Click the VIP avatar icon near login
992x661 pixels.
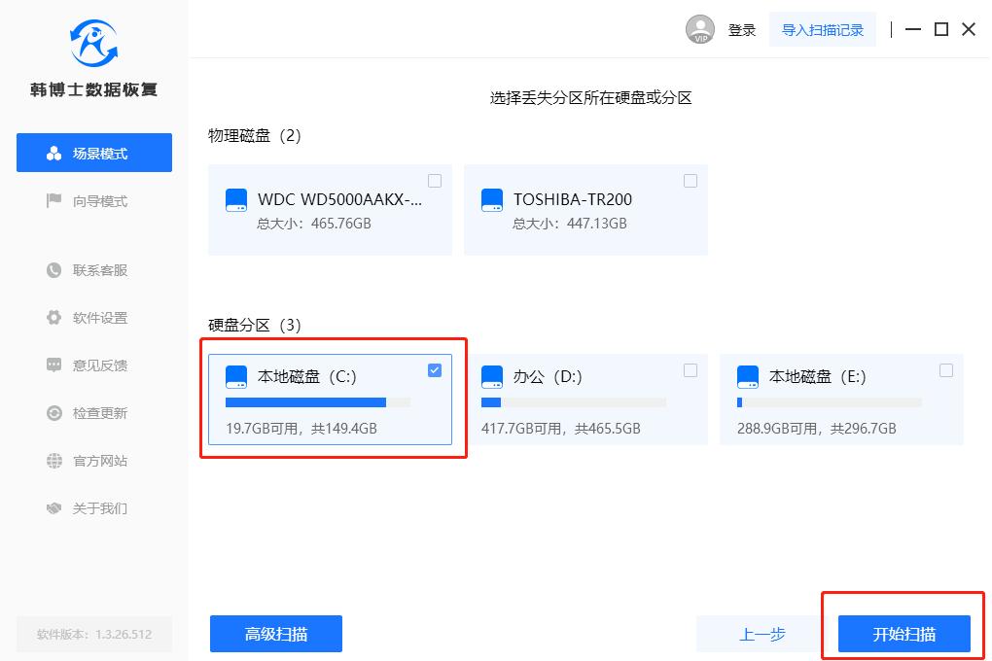pyautogui.click(x=699, y=28)
